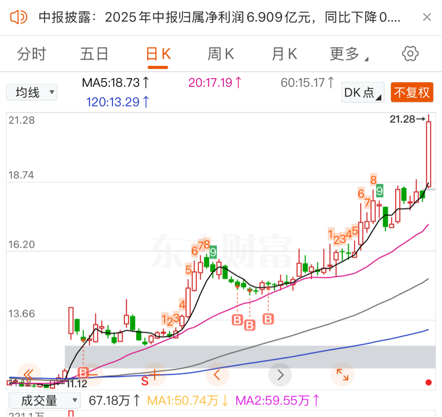442x417 pixels.
Task: Tap the green 9 sequence marker near 16.20
Action: pos(213,252)
